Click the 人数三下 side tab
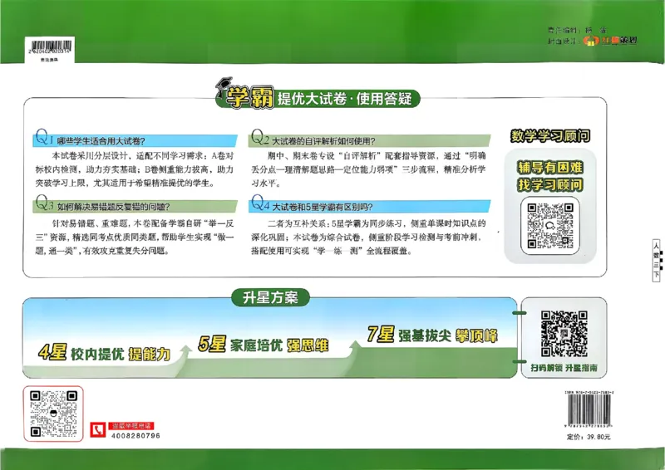 coord(656,260)
